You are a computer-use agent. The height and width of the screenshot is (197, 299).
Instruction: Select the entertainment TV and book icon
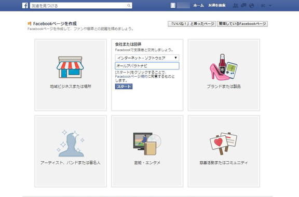click(x=147, y=144)
